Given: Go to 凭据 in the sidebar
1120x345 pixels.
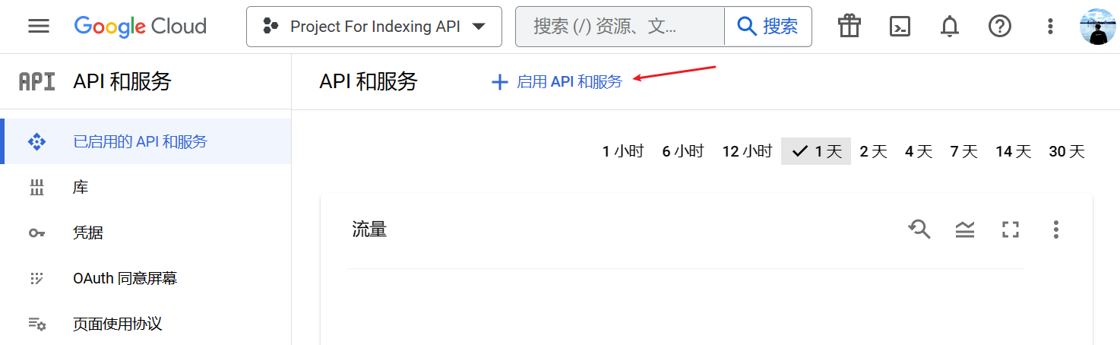Looking at the screenshot, I should click(x=88, y=233).
